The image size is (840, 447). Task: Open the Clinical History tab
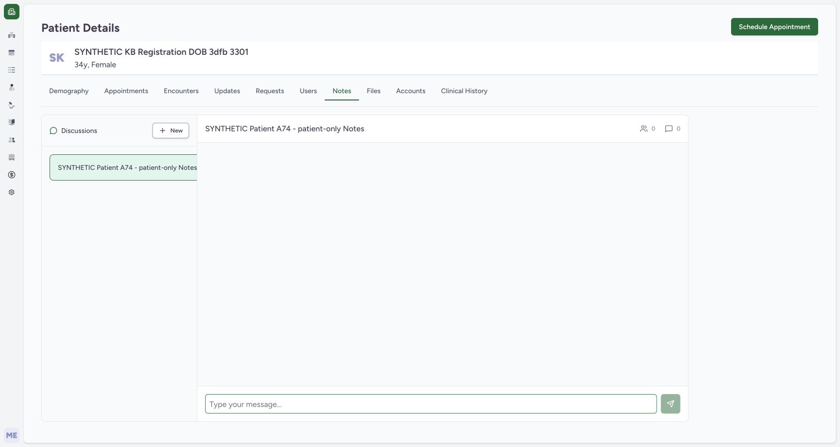point(464,91)
